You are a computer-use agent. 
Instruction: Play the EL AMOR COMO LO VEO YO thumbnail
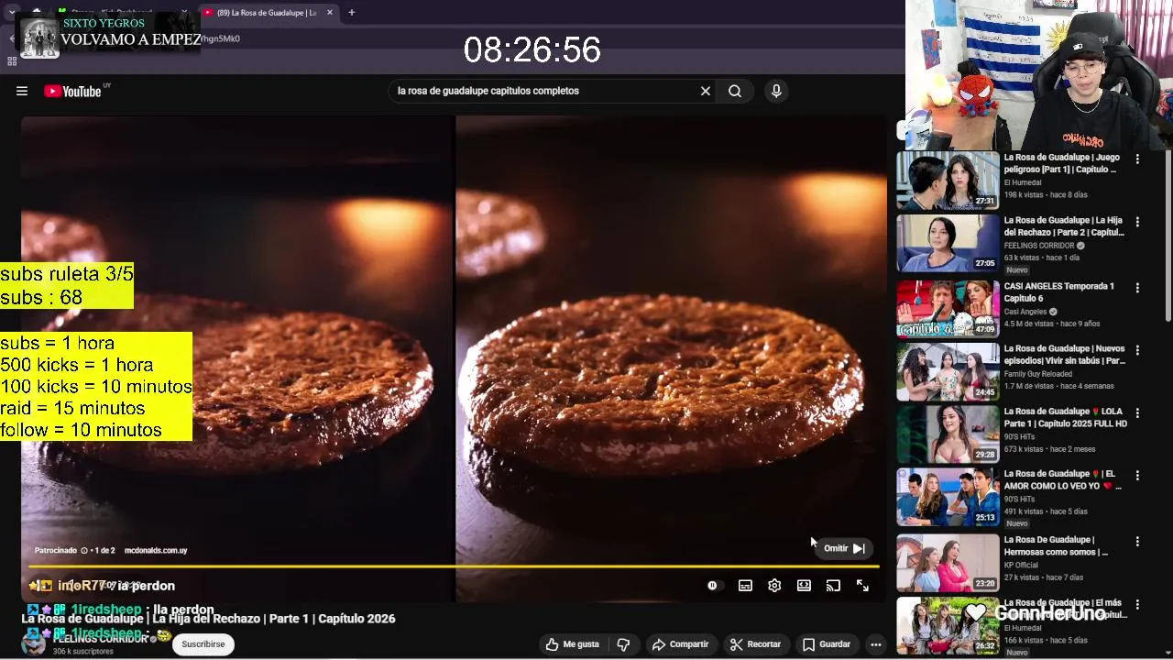[x=948, y=497]
